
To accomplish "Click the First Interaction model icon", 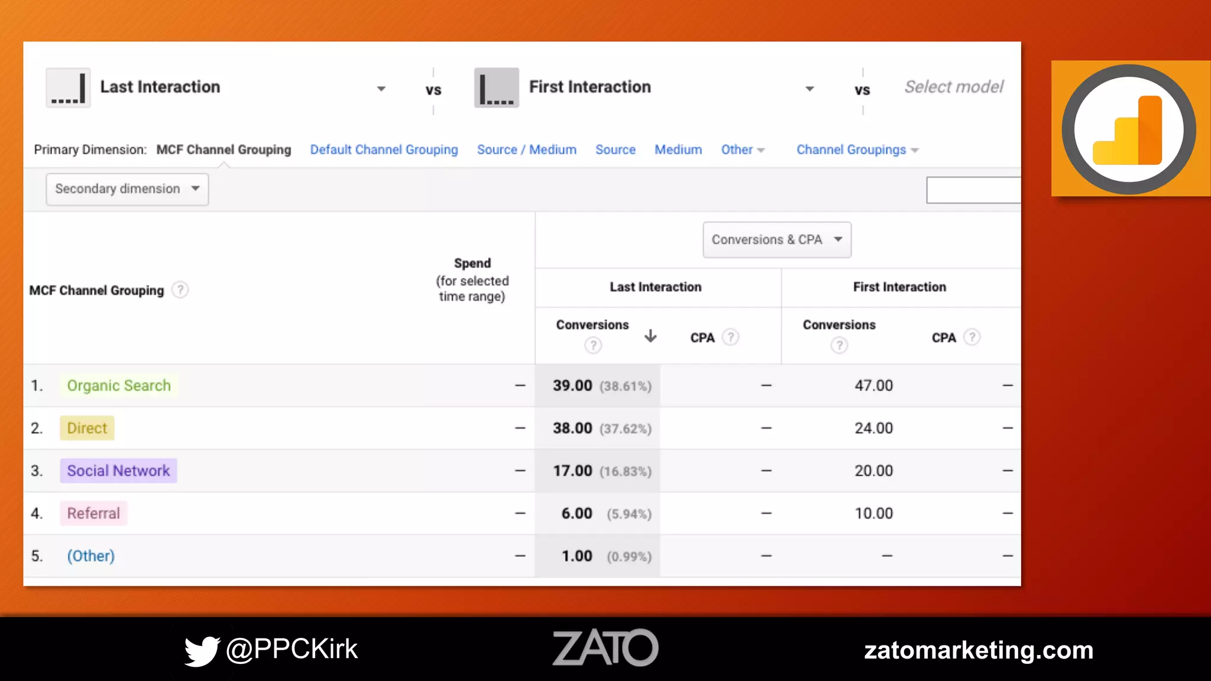I will pos(496,87).
